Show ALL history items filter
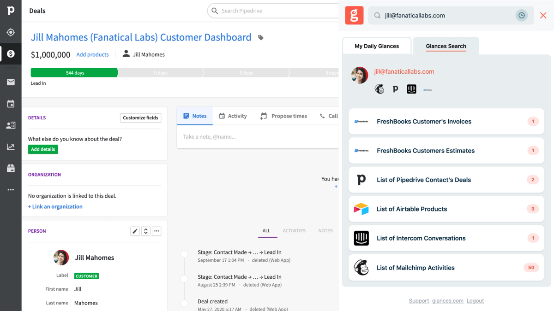 pyautogui.click(x=267, y=231)
